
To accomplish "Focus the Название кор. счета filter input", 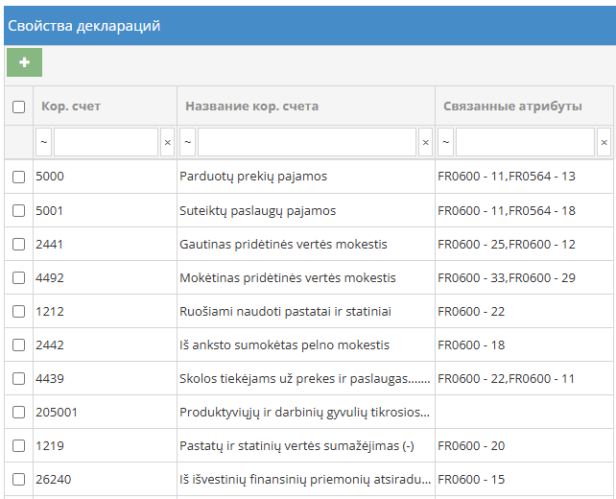I will point(307,142).
